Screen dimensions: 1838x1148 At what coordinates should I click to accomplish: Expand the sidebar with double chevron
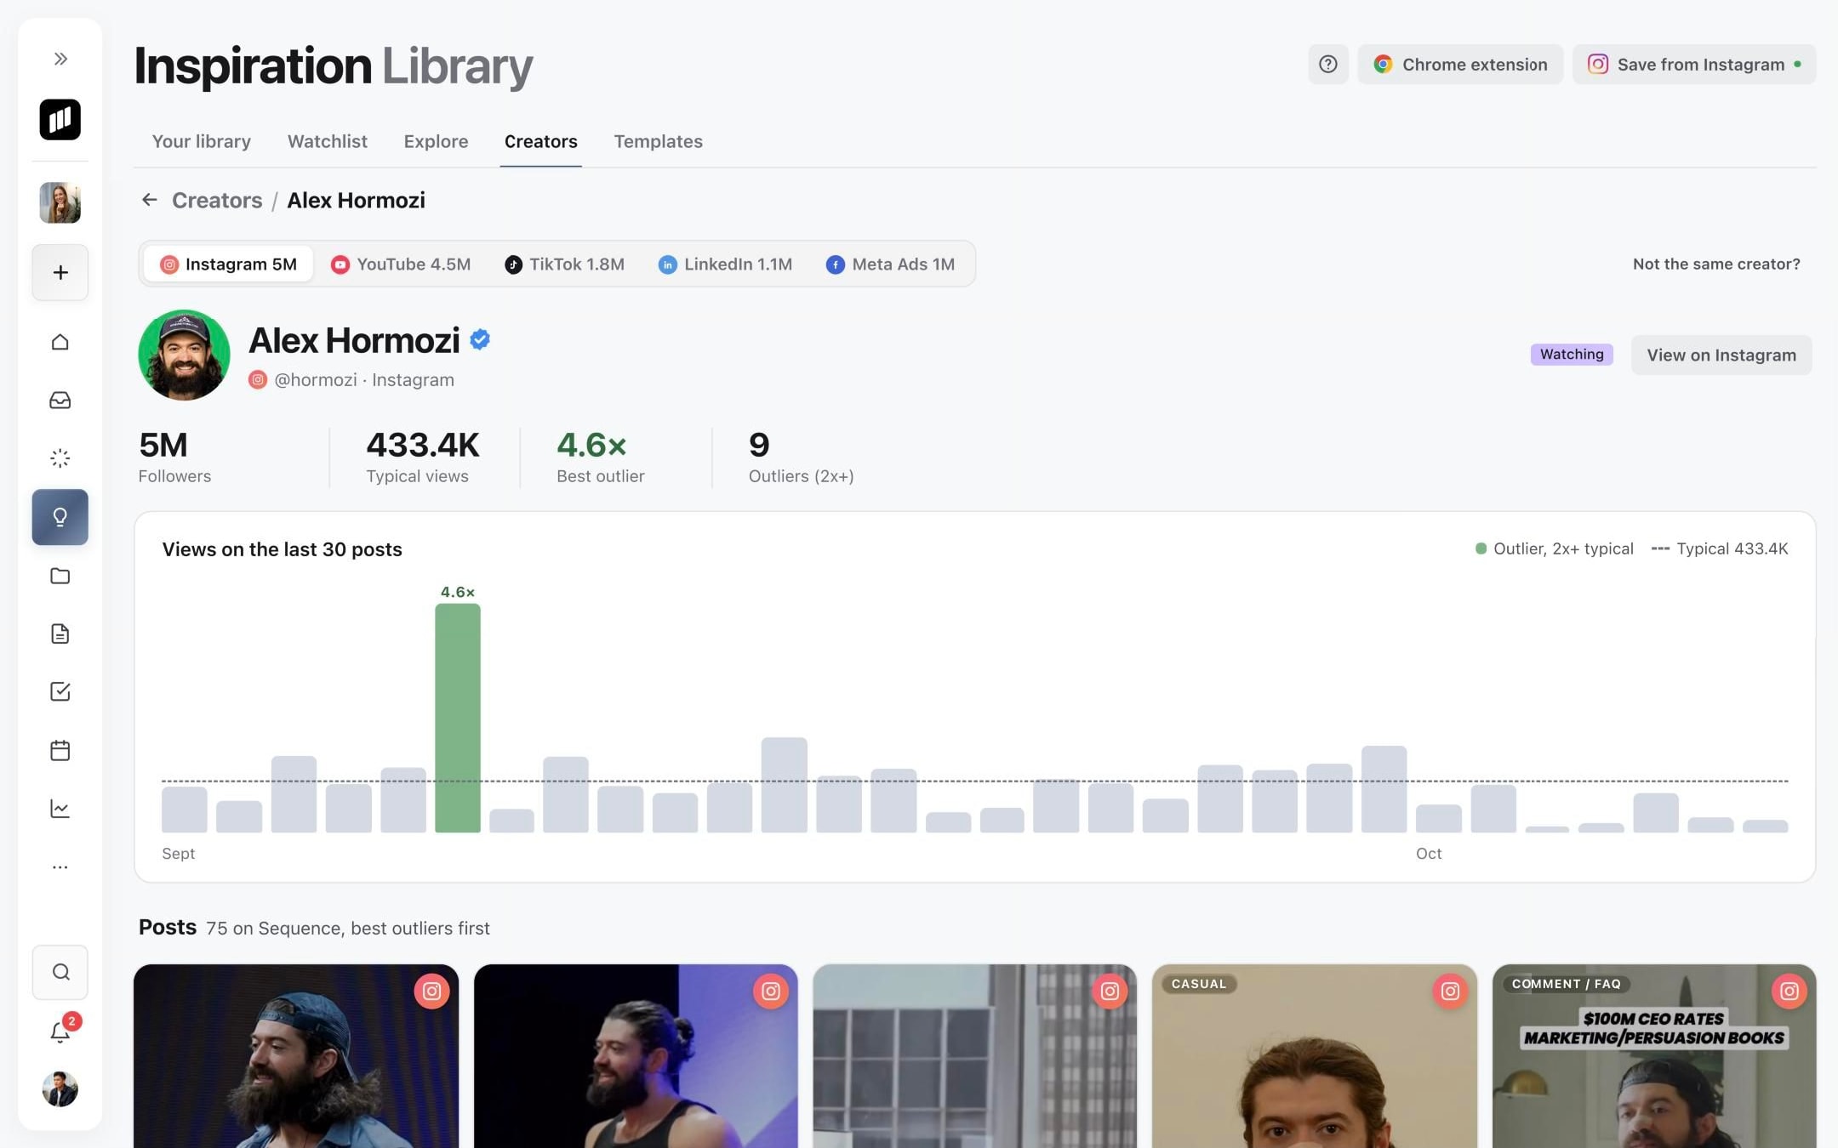click(x=60, y=59)
